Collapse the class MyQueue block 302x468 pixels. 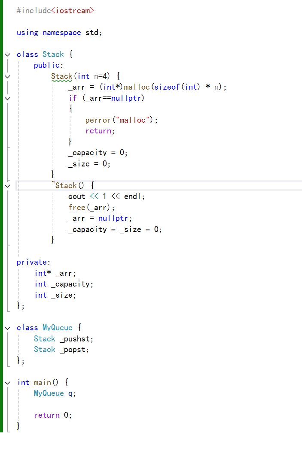pos(7,328)
